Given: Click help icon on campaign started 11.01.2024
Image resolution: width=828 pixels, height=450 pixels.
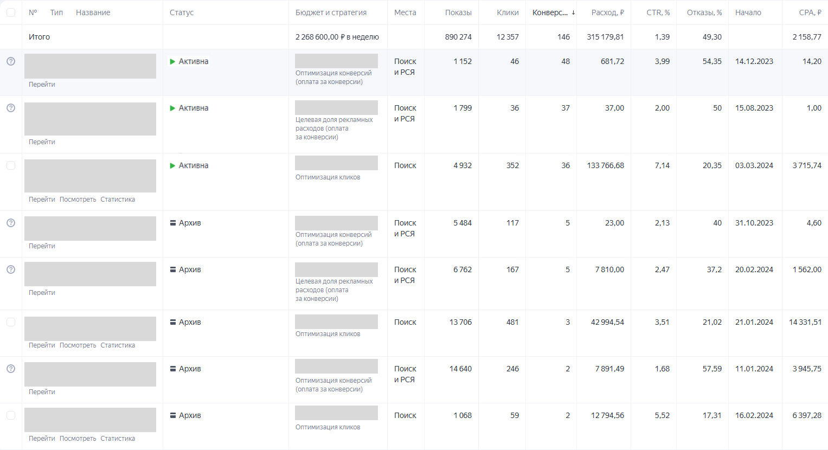Looking at the screenshot, I should pos(11,369).
